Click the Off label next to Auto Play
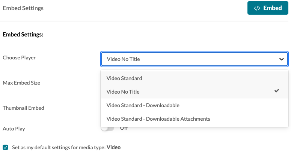The width and height of the screenshot is (291, 153). coord(124,128)
